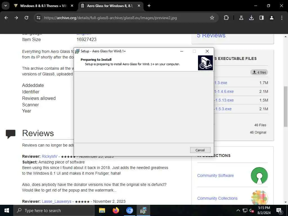Click the setup installer icon in title bar
Image resolution: width=288 pixels, height=216 pixels.
click(x=77, y=51)
